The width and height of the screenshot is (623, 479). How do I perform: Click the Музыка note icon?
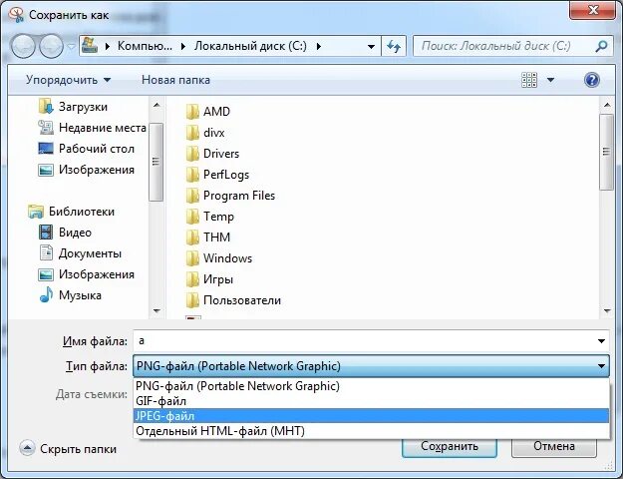click(46, 294)
